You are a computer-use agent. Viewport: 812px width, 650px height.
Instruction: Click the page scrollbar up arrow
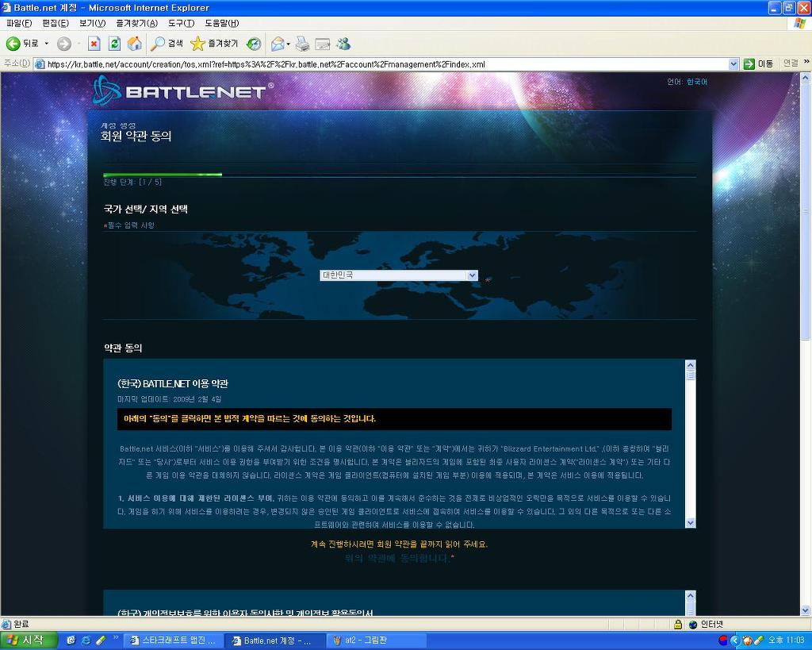point(806,79)
